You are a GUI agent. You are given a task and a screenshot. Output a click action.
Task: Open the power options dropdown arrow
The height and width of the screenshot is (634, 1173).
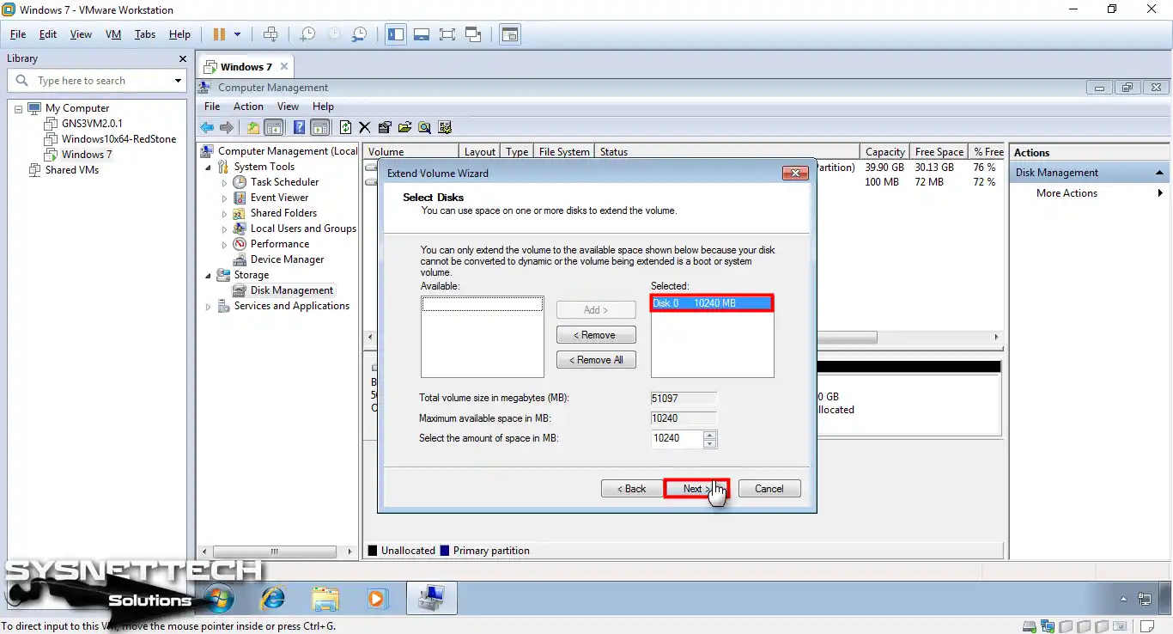point(238,34)
